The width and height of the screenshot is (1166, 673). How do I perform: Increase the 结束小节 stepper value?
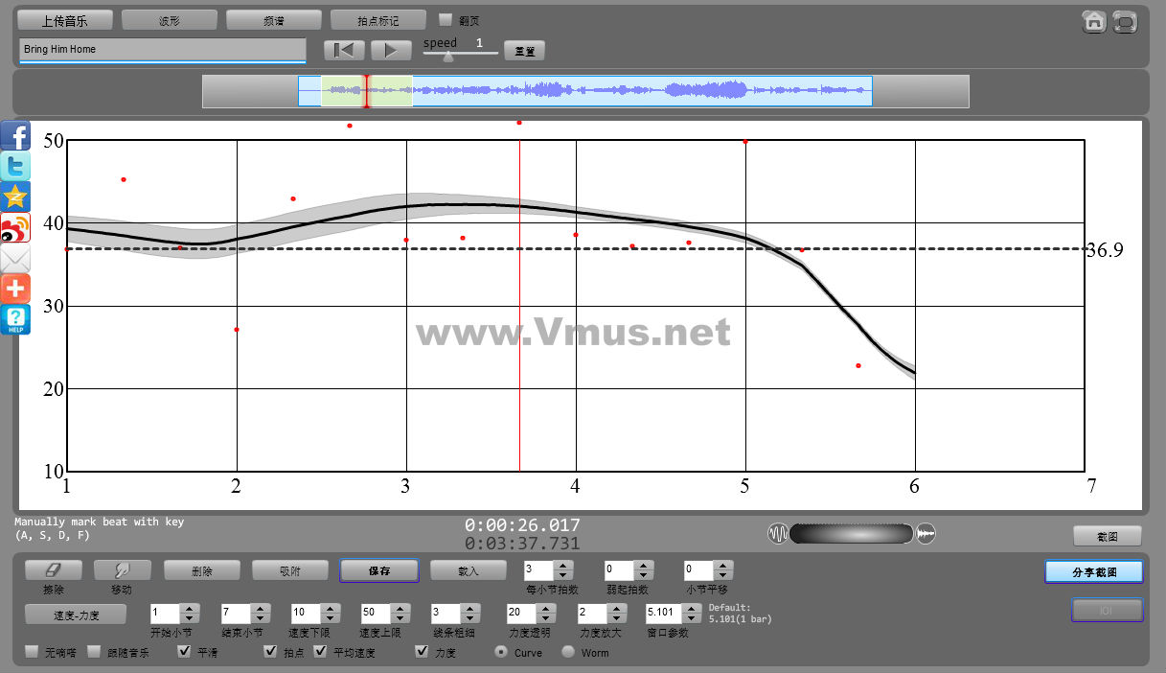pyautogui.click(x=260, y=608)
